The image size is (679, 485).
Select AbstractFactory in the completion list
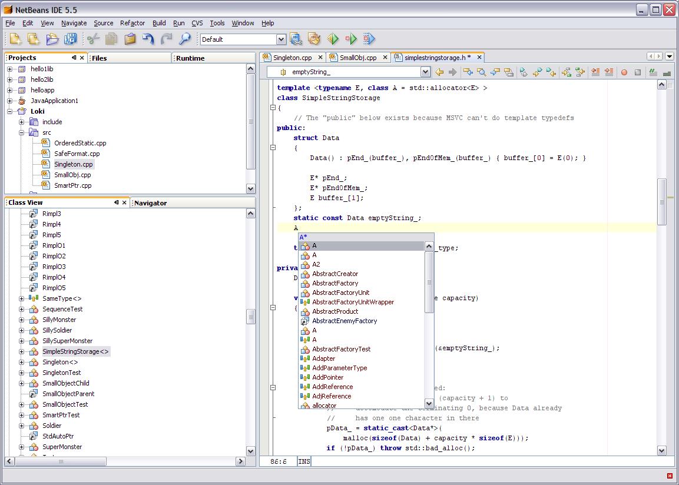pyautogui.click(x=362, y=283)
